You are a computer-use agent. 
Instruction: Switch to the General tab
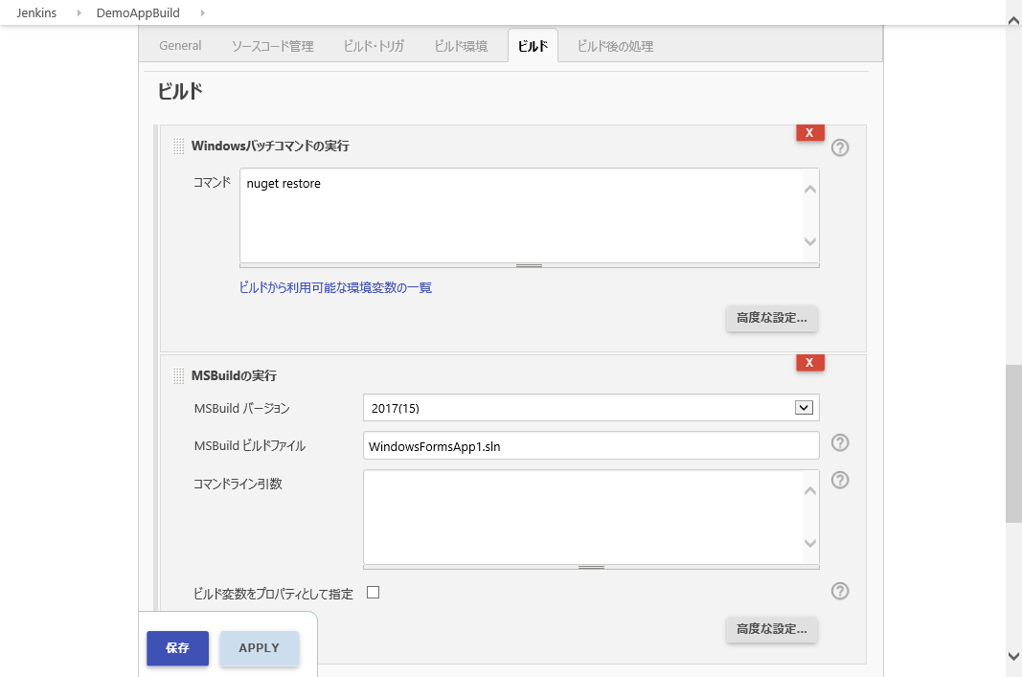(180, 46)
